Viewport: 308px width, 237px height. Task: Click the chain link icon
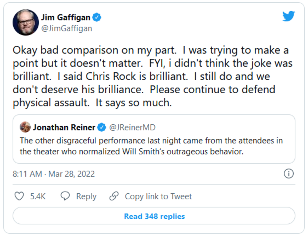tap(114, 196)
